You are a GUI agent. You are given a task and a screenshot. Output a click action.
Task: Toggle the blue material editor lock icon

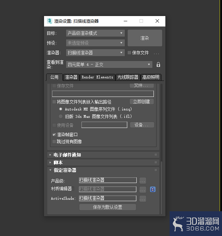[x=152, y=189]
